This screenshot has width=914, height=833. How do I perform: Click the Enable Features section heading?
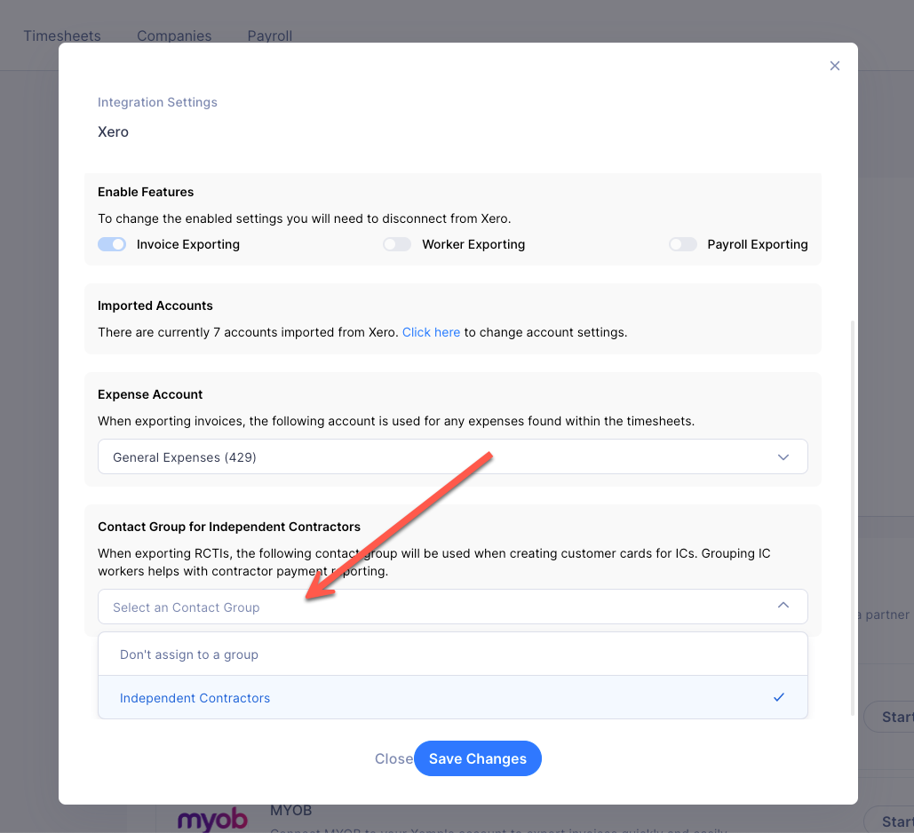tap(146, 192)
